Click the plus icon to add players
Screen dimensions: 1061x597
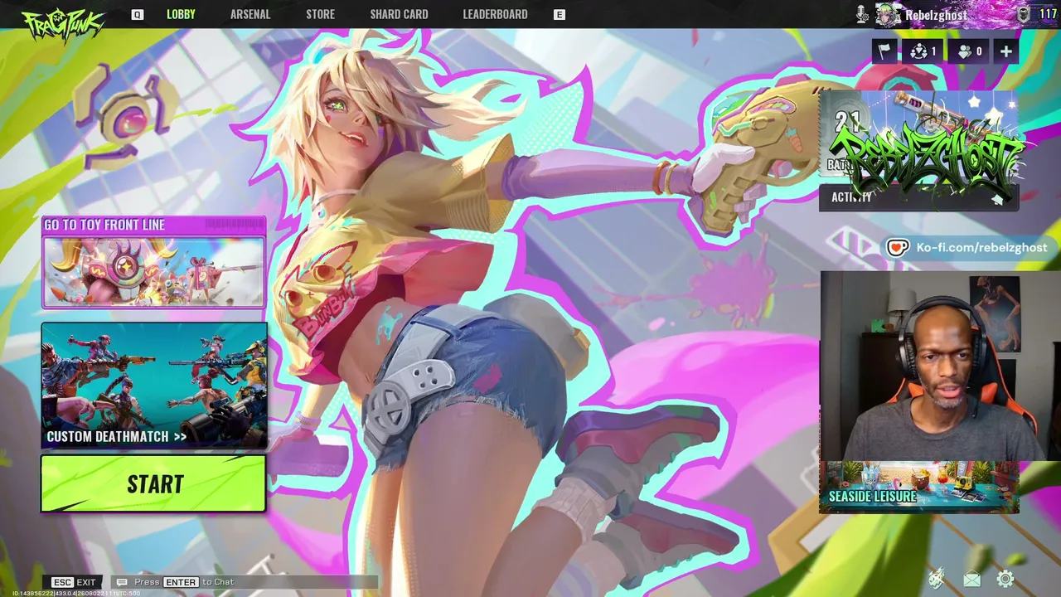click(x=1005, y=51)
